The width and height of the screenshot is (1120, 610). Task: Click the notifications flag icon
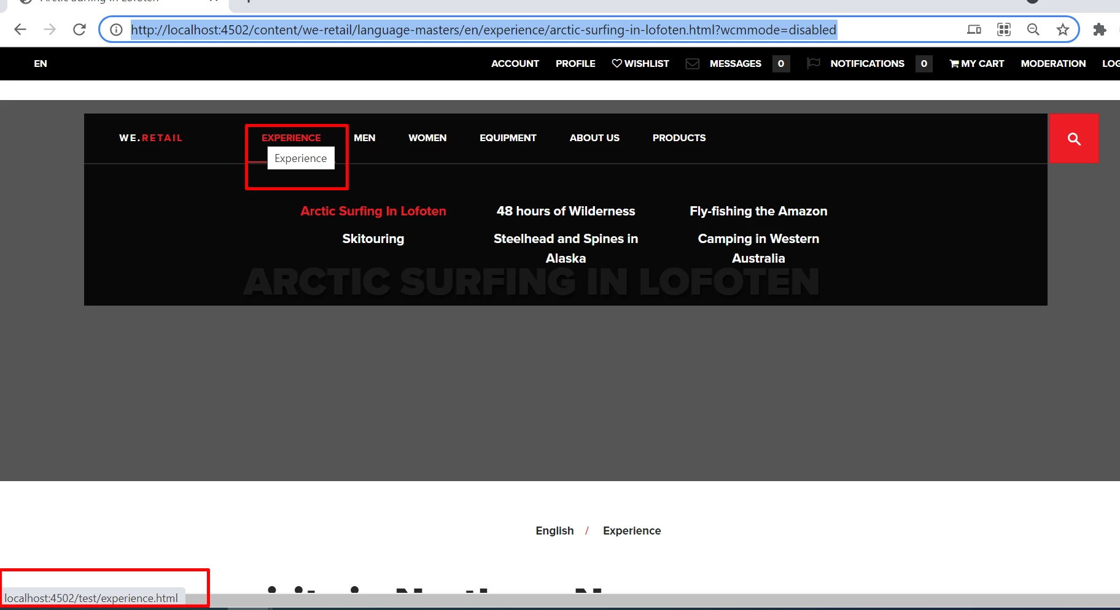click(x=813, y=63)
